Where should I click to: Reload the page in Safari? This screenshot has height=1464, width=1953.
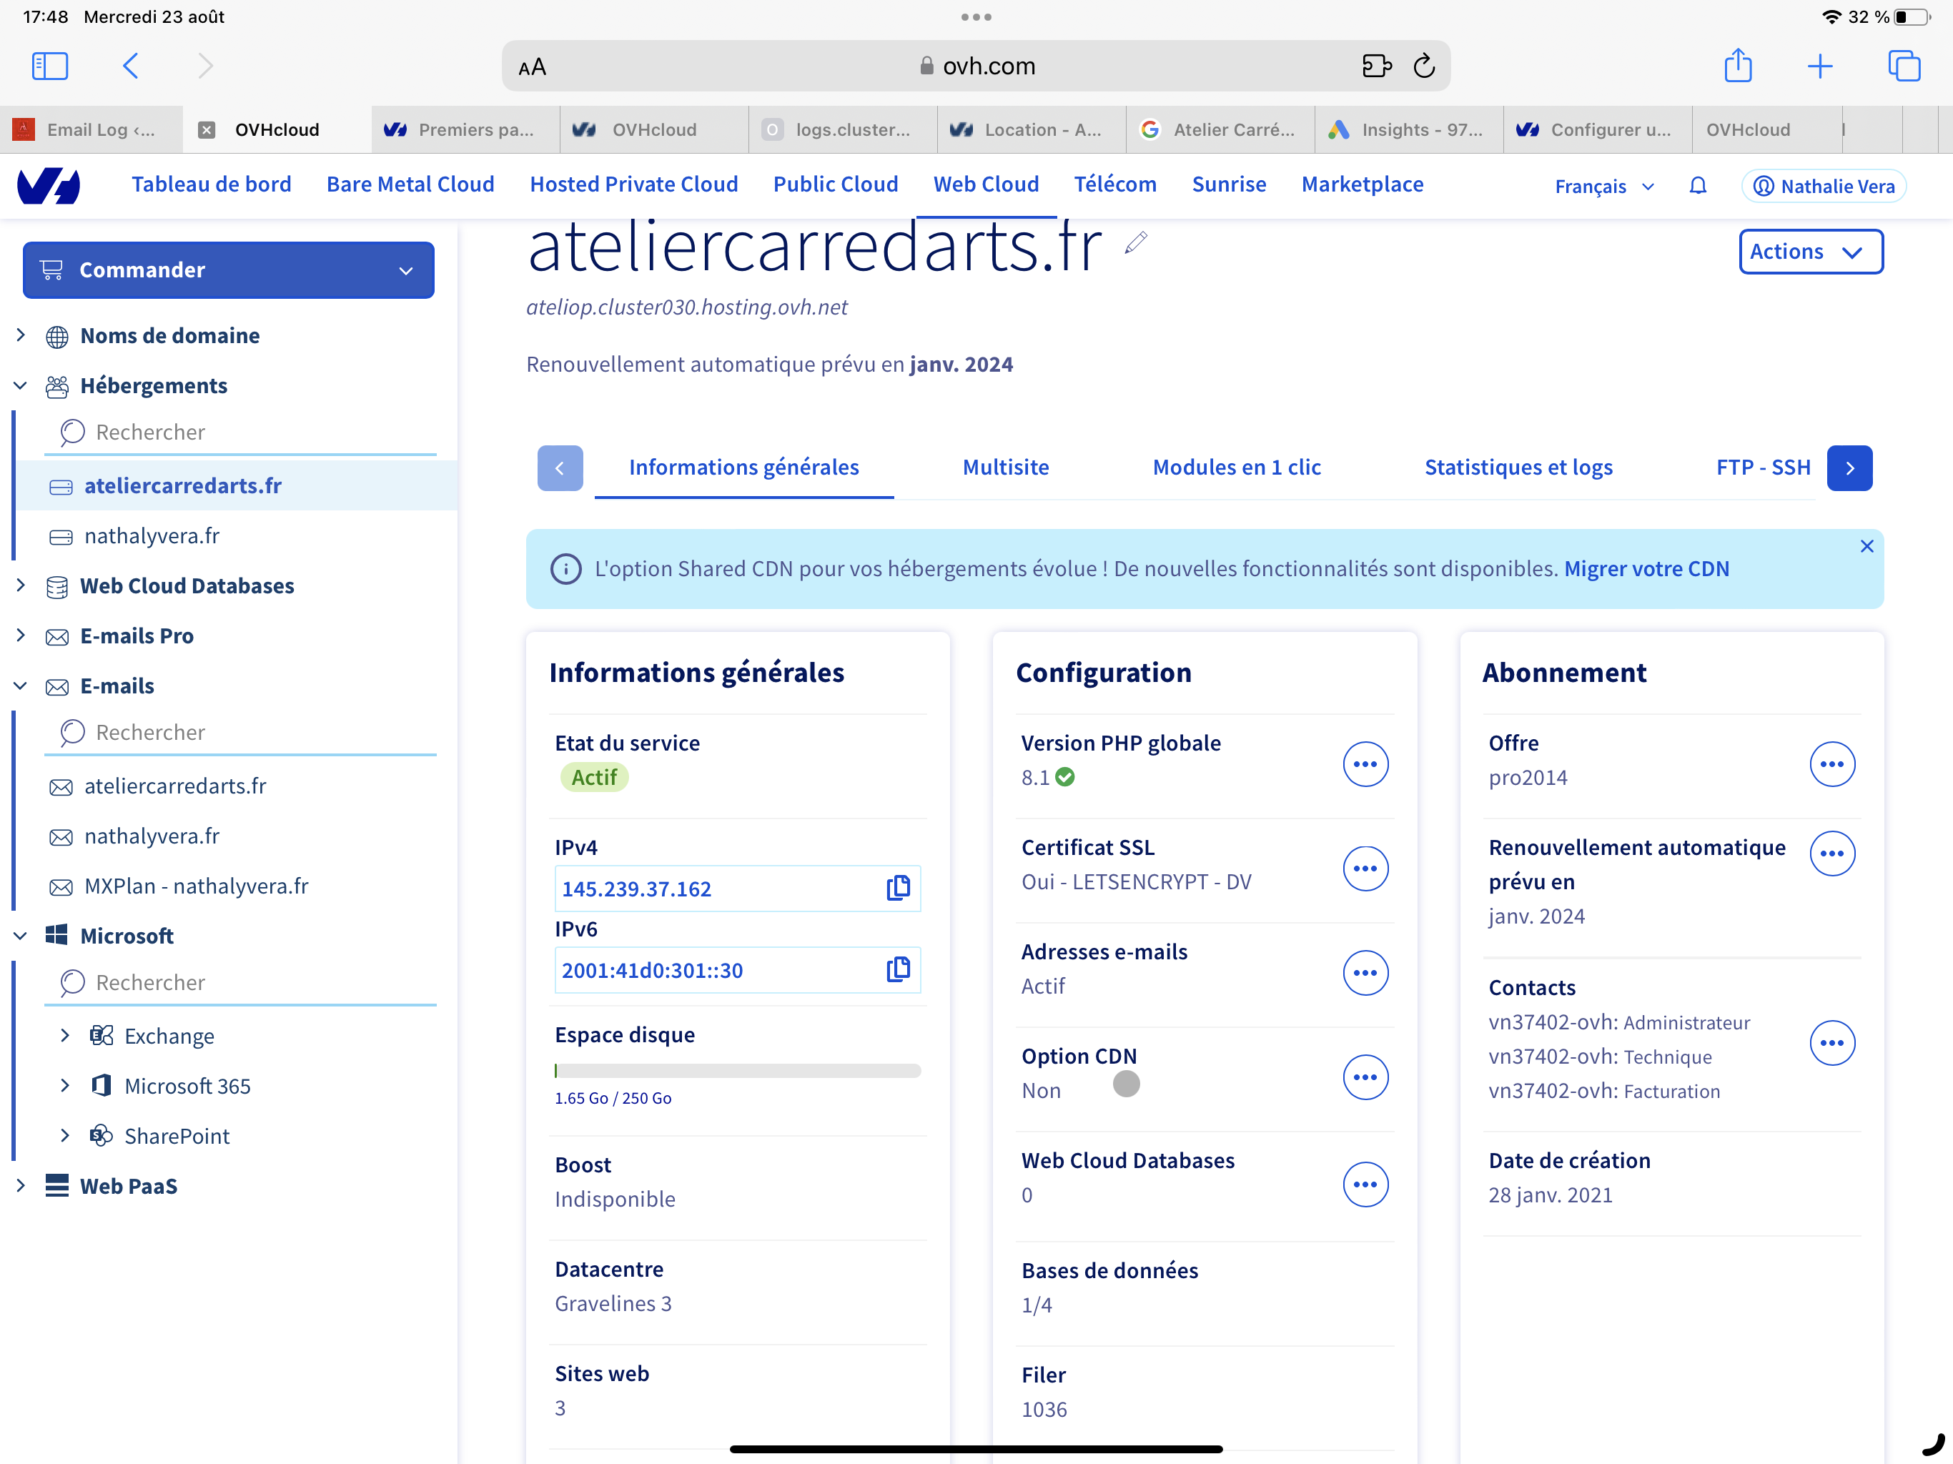[x=1423, y=66]
